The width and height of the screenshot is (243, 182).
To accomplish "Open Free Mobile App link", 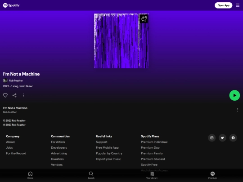I will tap(107, 148).
